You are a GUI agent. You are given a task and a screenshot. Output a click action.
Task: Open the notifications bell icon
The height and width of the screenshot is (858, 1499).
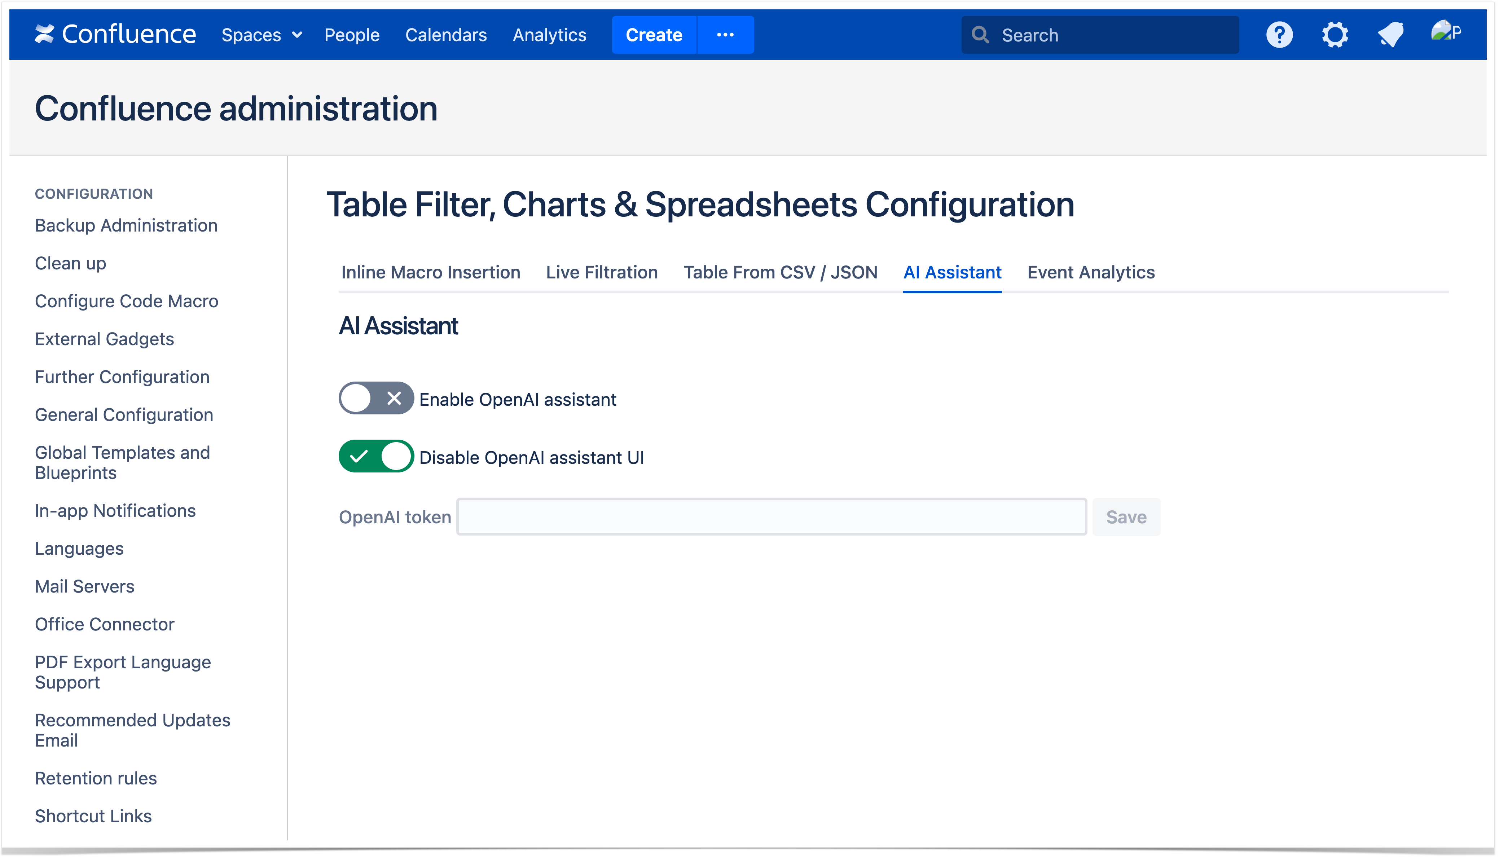click(x=1390, y=35)
